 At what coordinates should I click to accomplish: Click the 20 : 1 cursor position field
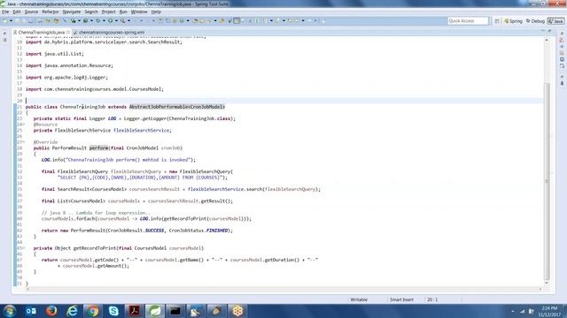[432, 299]
